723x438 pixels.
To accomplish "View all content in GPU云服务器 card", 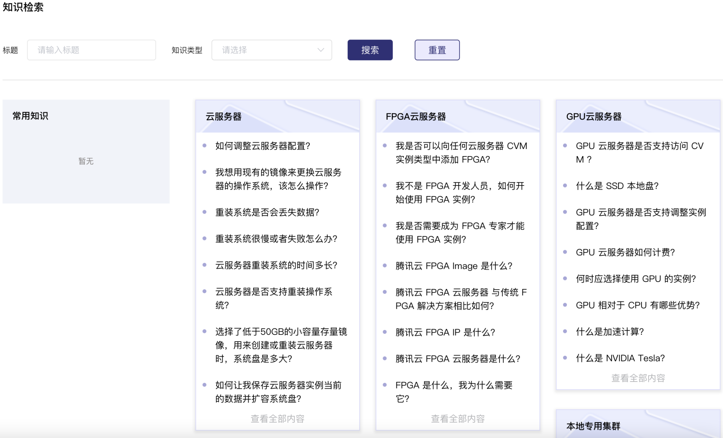I will [638, 378].
